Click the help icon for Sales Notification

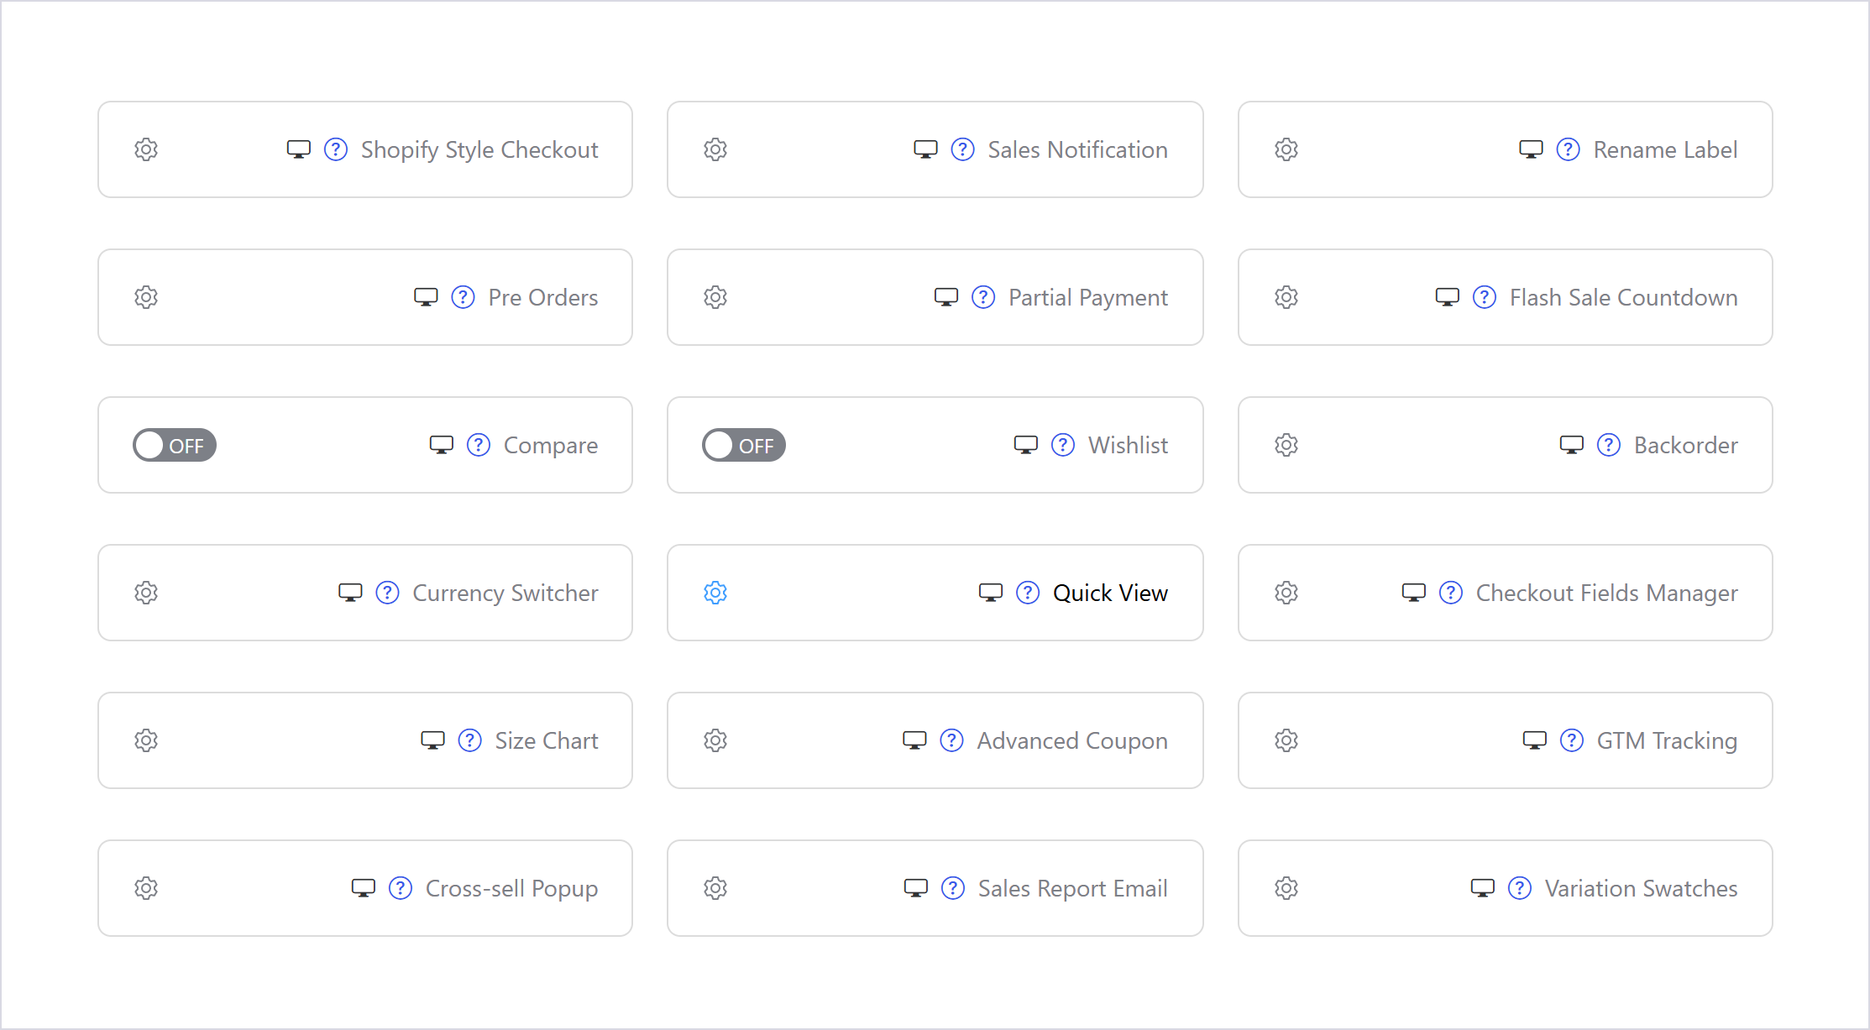[962, 149]
